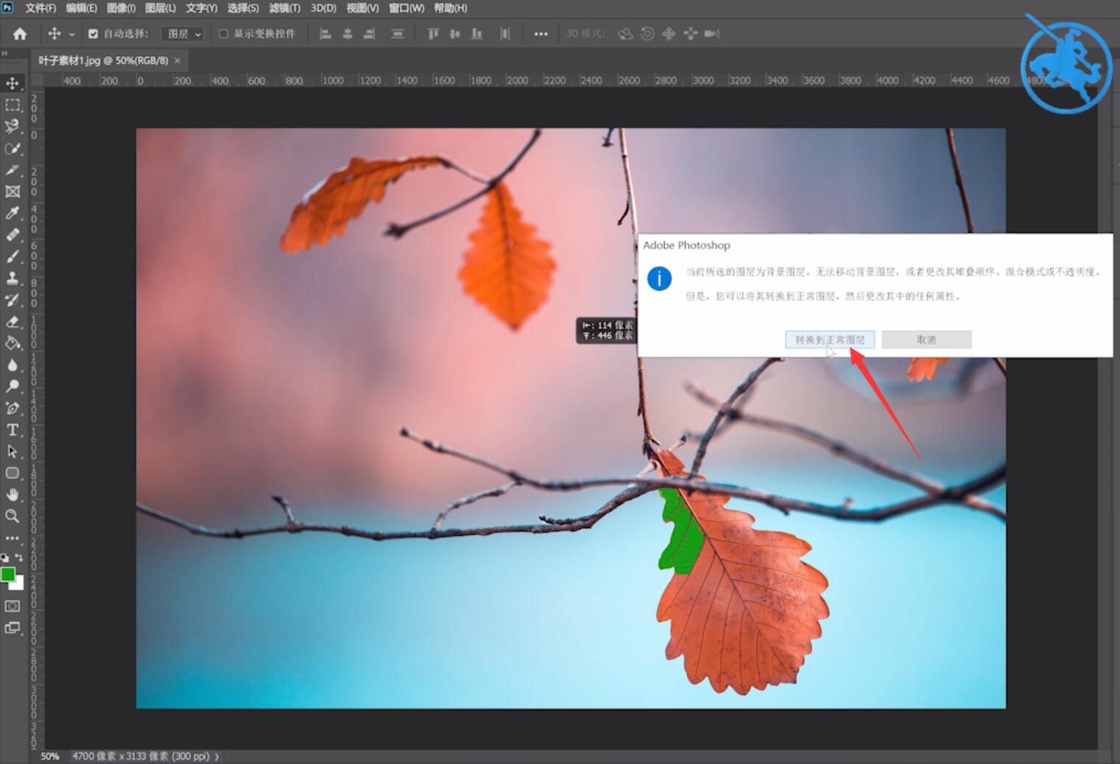Open the 滤镜(T) menu
This screenshot has width=1120, height=764.
(x=284, y=8)
